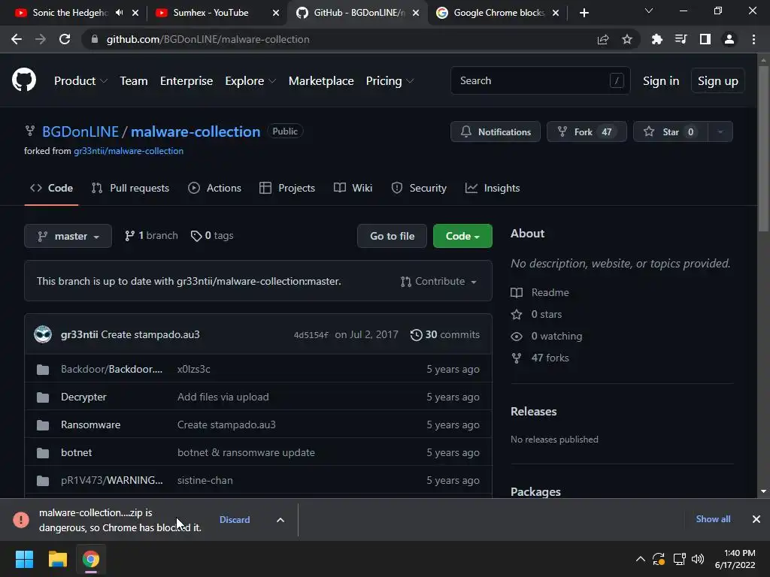Open File Explorer from the taskbar
The image size is (770, 577).
57,559
